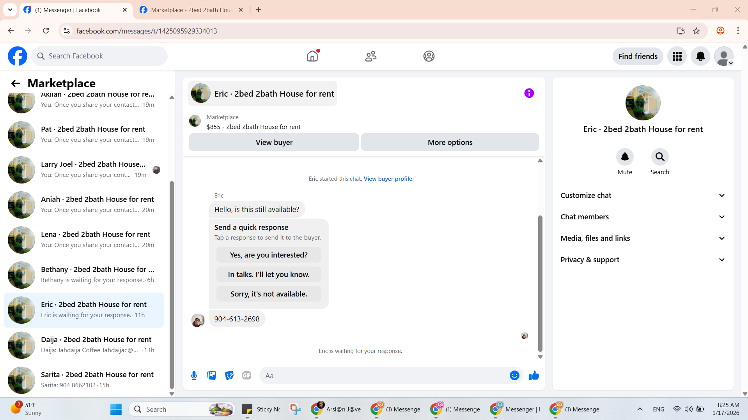Open the Groups icon in top navigation
The height and width of the screenshot is (420, 748).
(x=429, y=56)
